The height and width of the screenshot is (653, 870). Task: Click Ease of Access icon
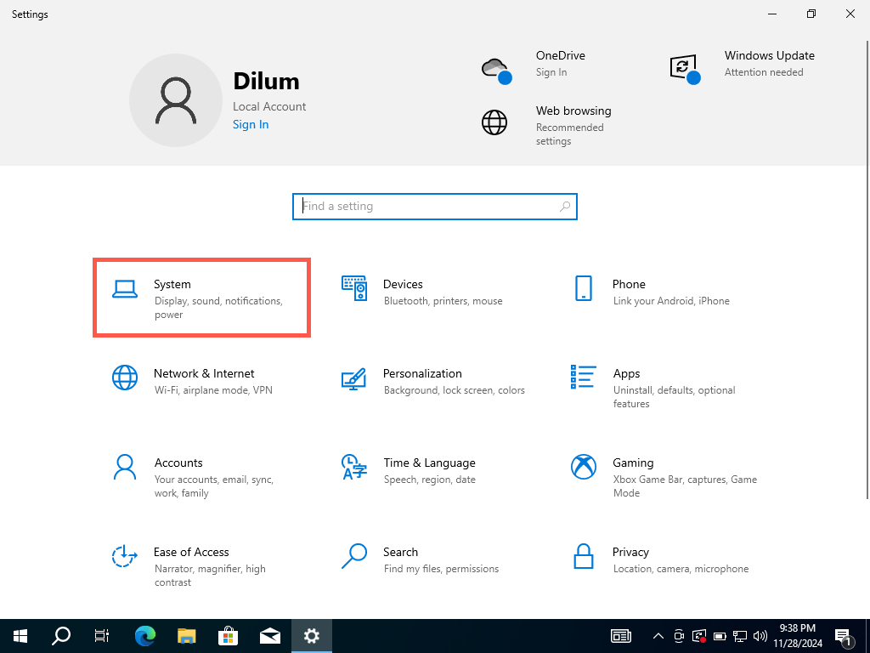[x=125, y=556]
